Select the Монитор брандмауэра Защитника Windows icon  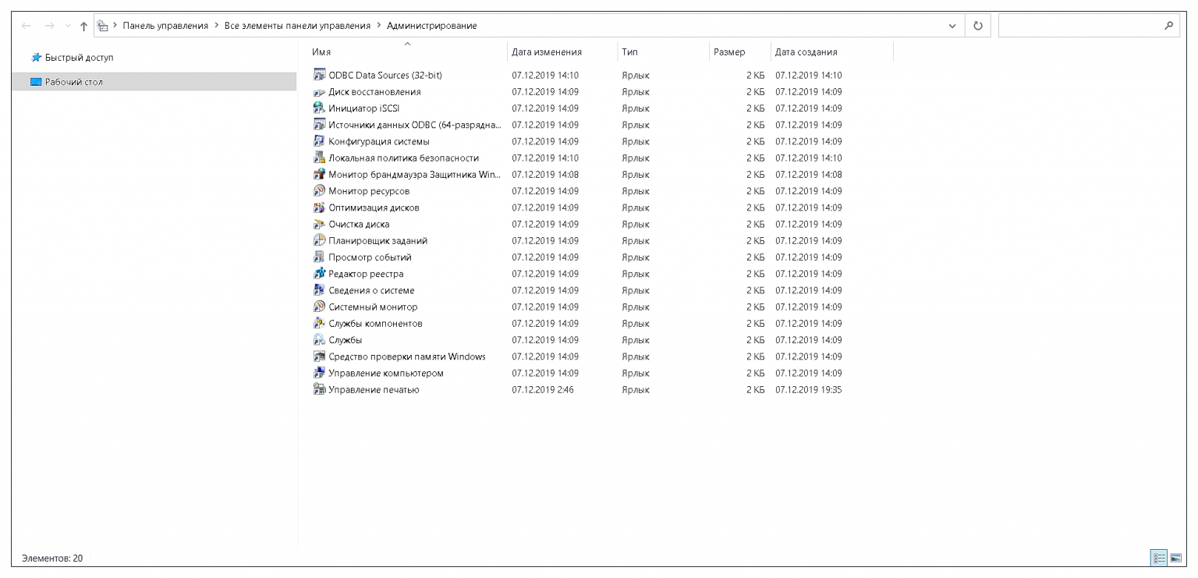coord(318,175)
